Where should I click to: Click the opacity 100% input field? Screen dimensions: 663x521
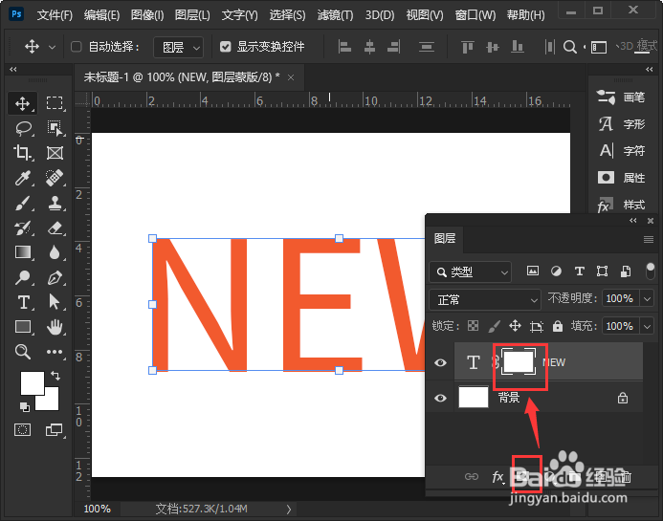(x=620, y=299)
